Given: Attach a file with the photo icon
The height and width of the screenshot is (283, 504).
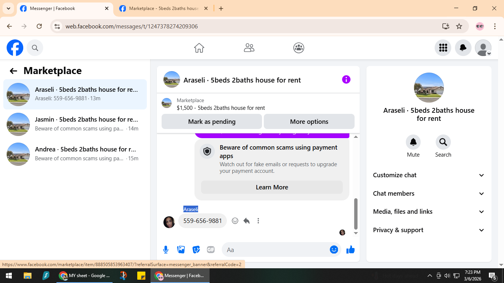Looking at the screenshot, I should (181, 250).
